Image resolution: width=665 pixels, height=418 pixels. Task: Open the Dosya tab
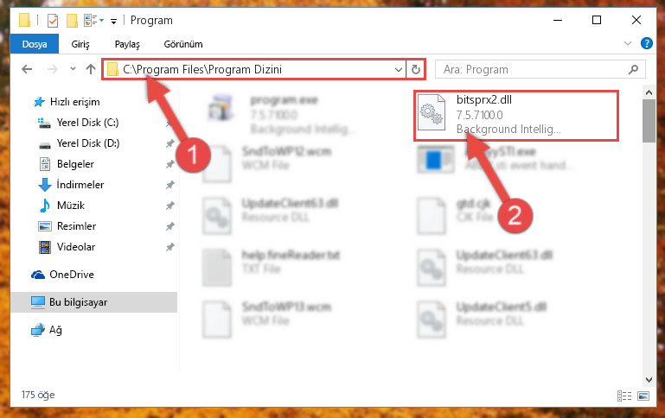tap(35, 44)
